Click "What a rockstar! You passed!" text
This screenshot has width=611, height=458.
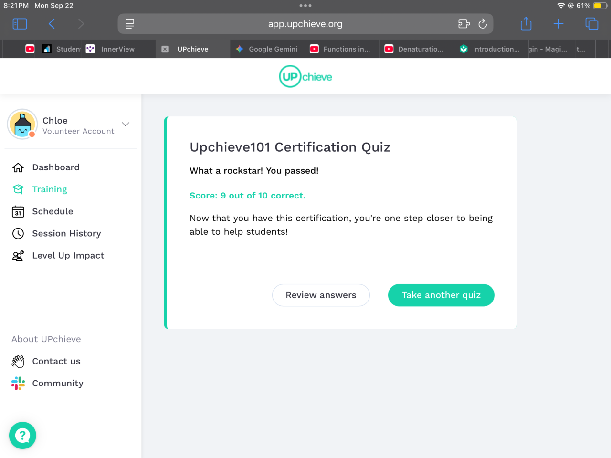(x=254, y=171)
